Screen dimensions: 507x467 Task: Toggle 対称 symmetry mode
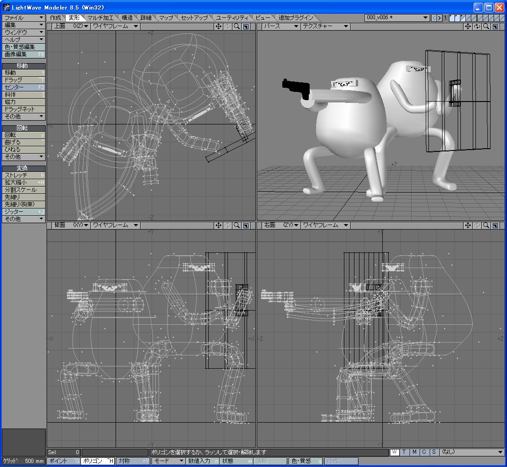pyautogui.click(x=133, y=461)
